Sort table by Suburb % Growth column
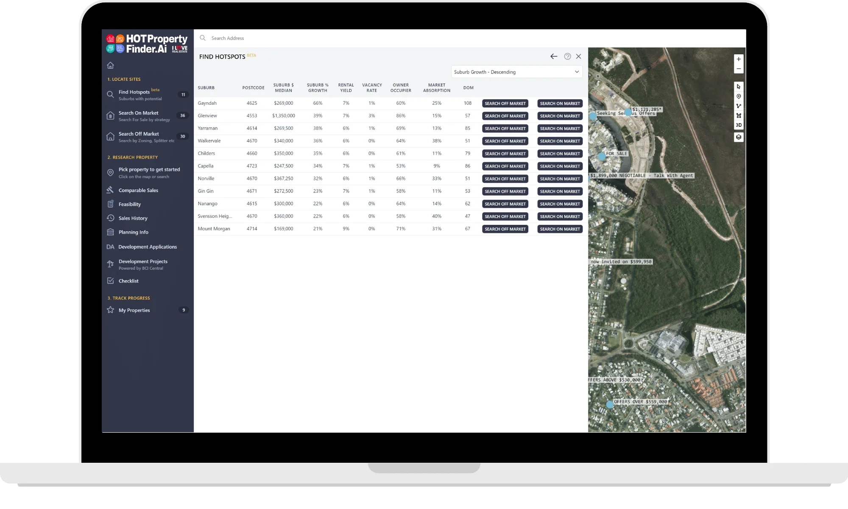 coord(318,88)
